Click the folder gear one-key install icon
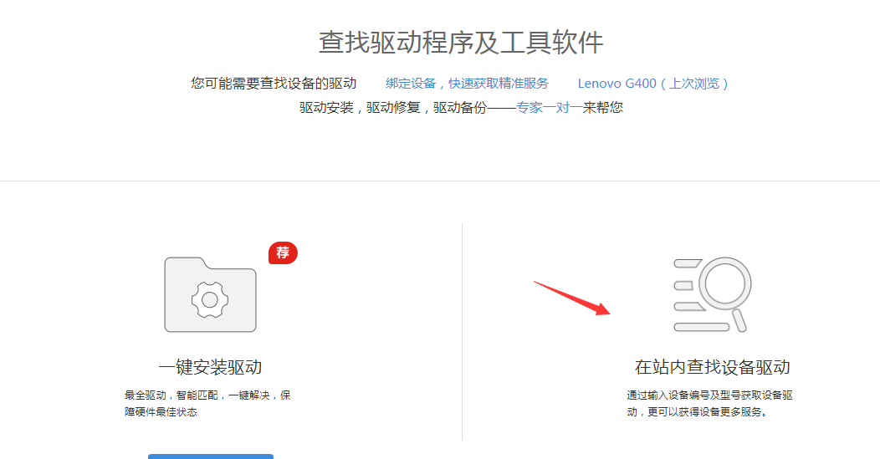 tap(211, 294)
